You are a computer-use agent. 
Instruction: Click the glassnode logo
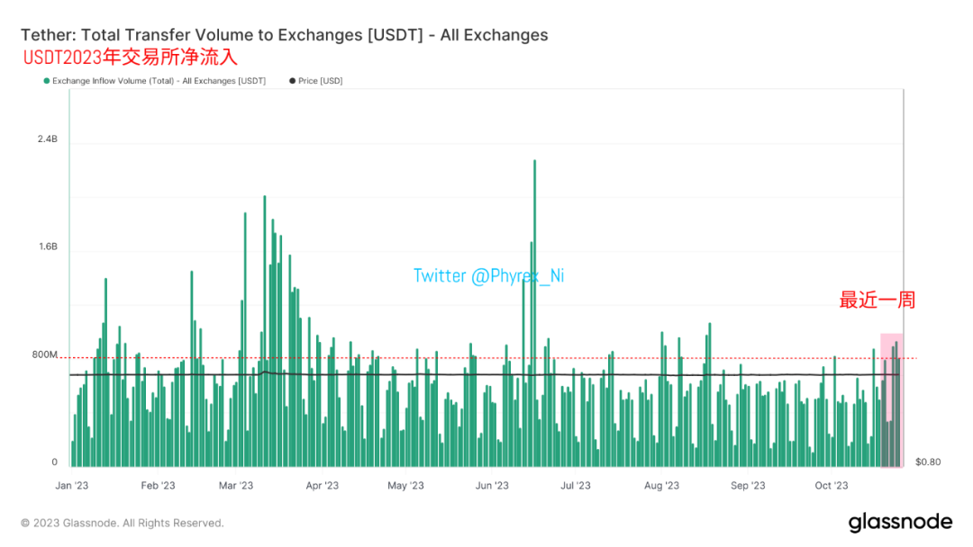coord(899,523)
